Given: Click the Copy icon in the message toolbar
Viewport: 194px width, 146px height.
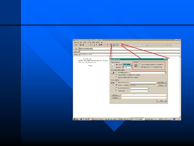Looking at the screenshot, I should (89, 45).
